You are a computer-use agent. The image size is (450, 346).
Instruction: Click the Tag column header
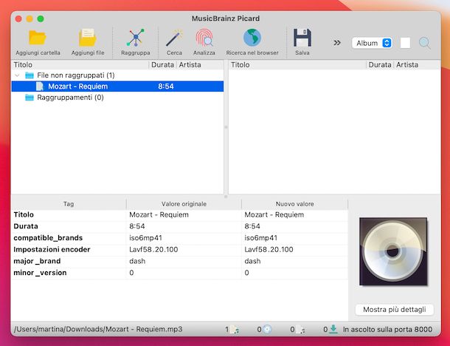(x=69, y=204)
